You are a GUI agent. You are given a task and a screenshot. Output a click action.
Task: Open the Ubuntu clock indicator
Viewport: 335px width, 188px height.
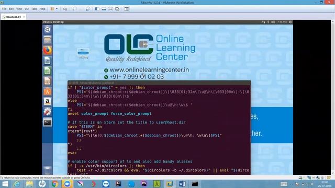coord(282,22)
